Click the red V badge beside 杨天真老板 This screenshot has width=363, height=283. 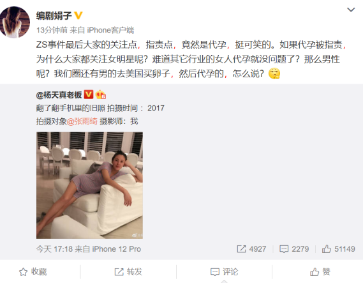[x=89, y=95]
